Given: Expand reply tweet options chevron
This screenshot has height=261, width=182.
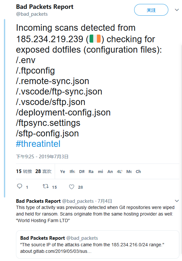Looking at the screenshot, I should tap(177, 201).
